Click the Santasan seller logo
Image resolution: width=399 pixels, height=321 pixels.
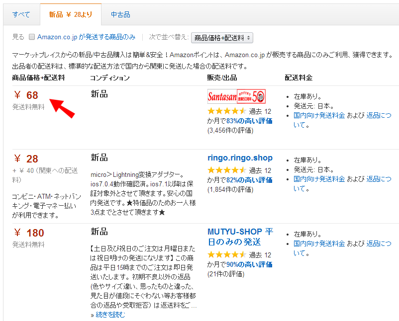[x=236, y=96]
